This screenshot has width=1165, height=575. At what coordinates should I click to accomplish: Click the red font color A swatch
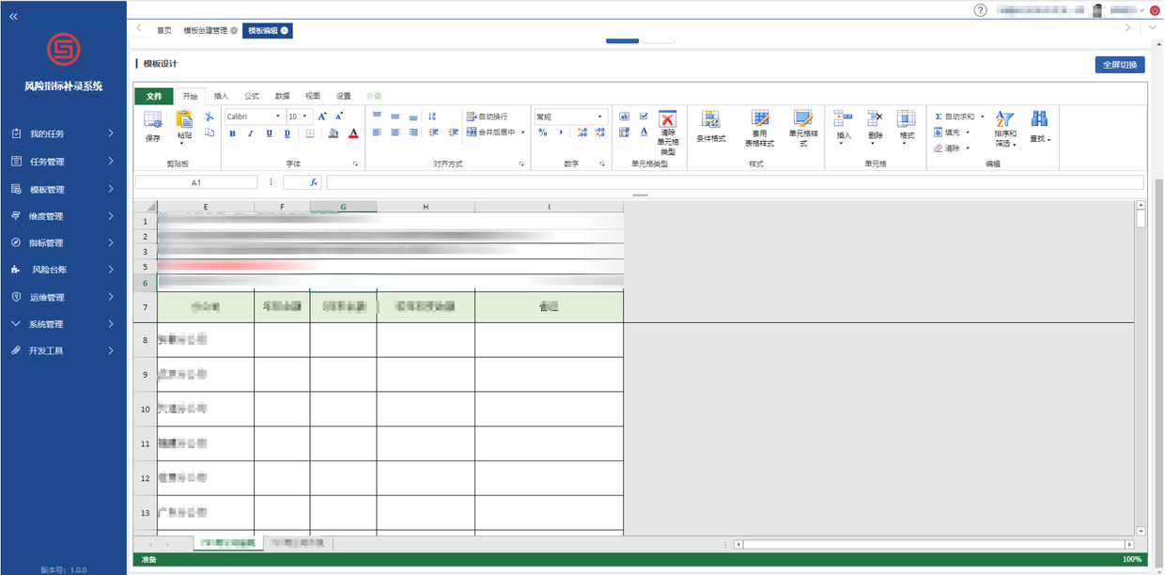[353, 133]
